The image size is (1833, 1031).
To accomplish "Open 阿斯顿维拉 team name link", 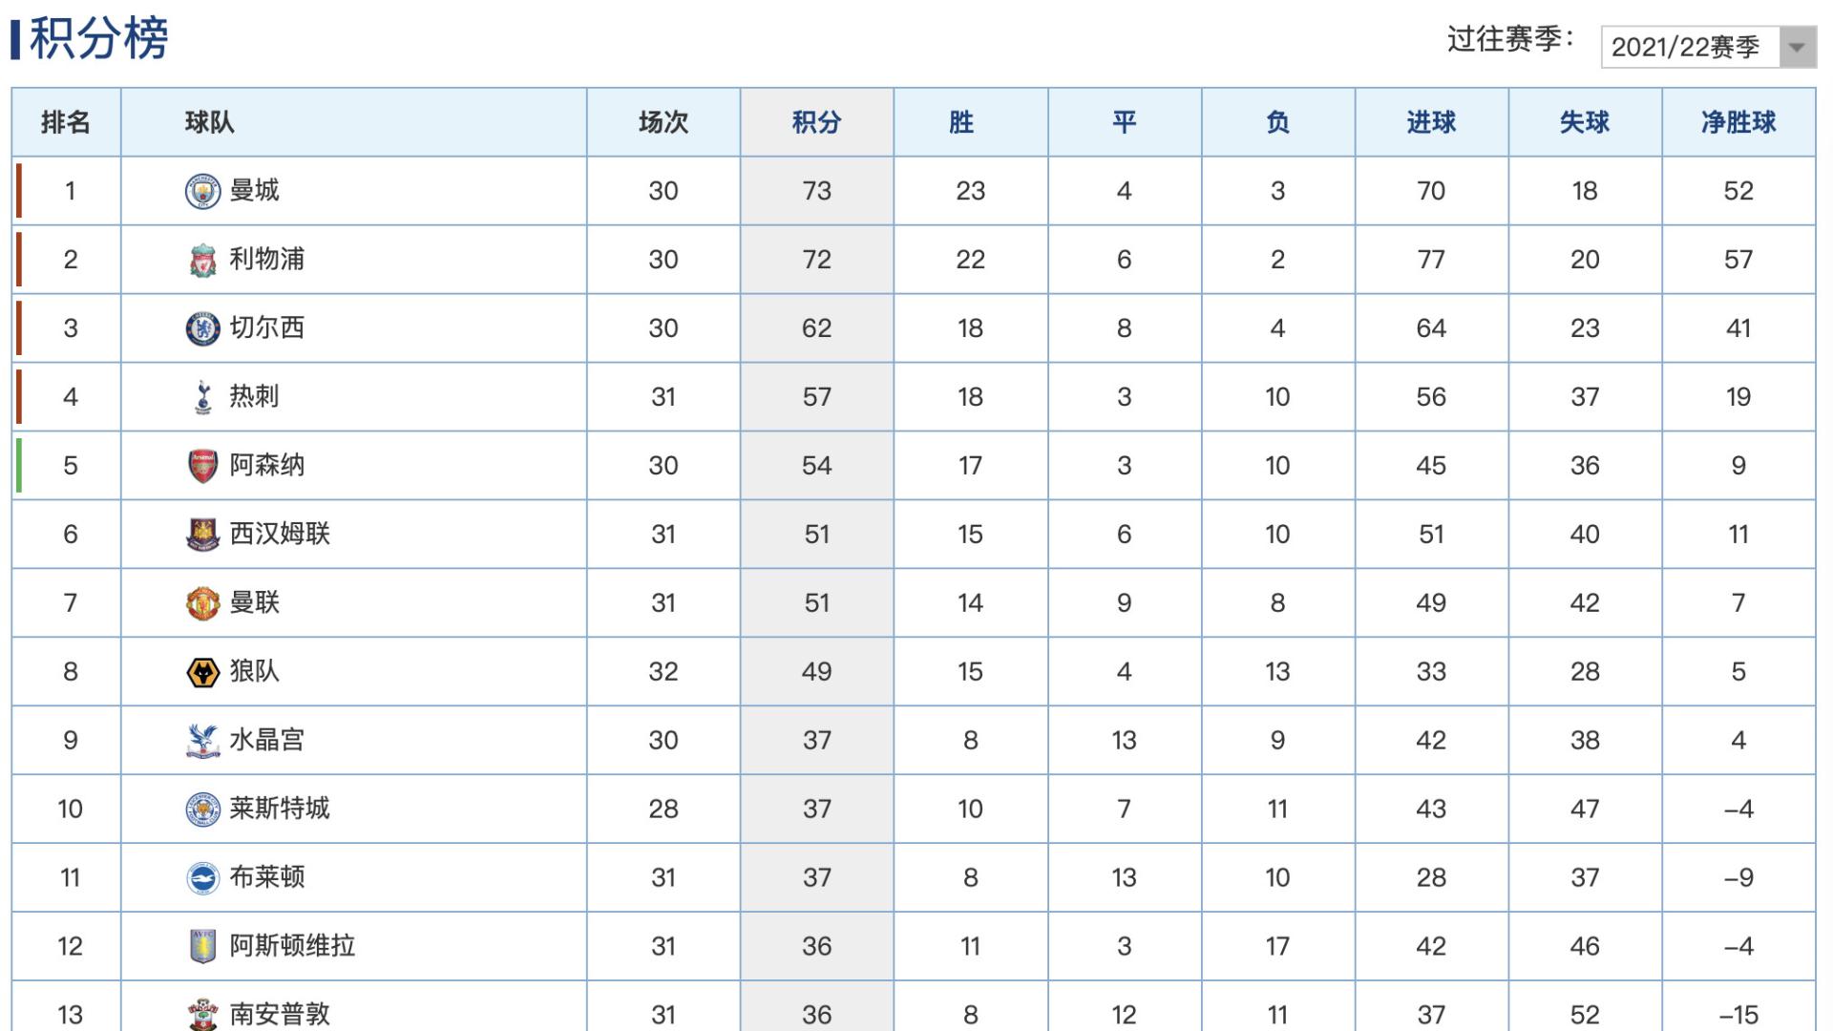I will coord(292,946).
